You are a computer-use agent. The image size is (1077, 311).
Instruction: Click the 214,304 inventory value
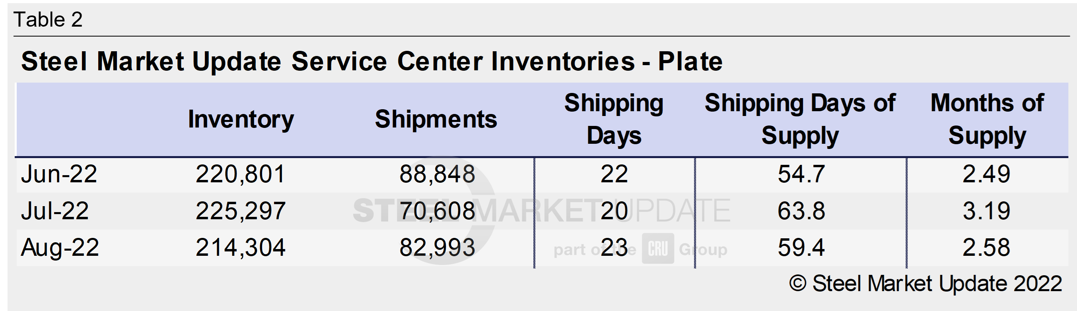(240, 247)
